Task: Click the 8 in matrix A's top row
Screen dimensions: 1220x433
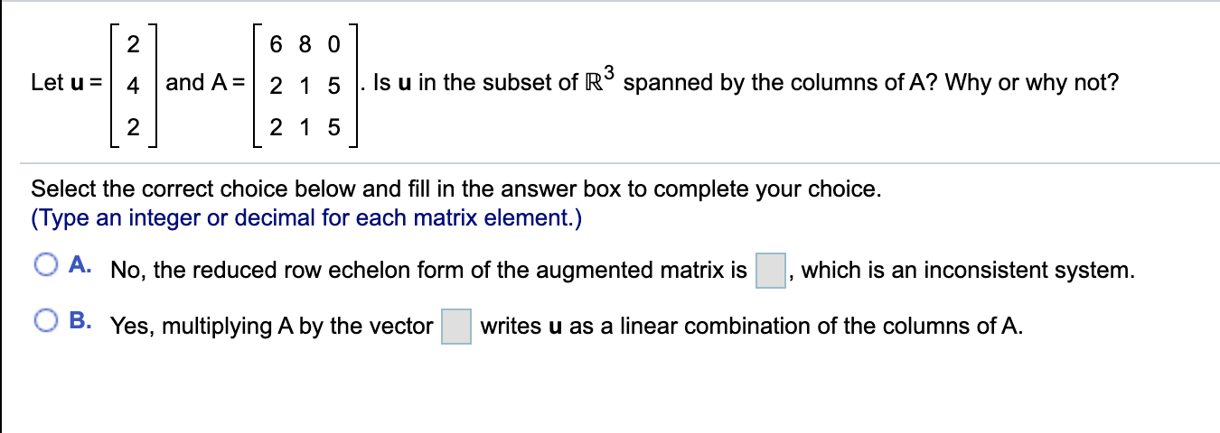Action: [x=306, y=42]
